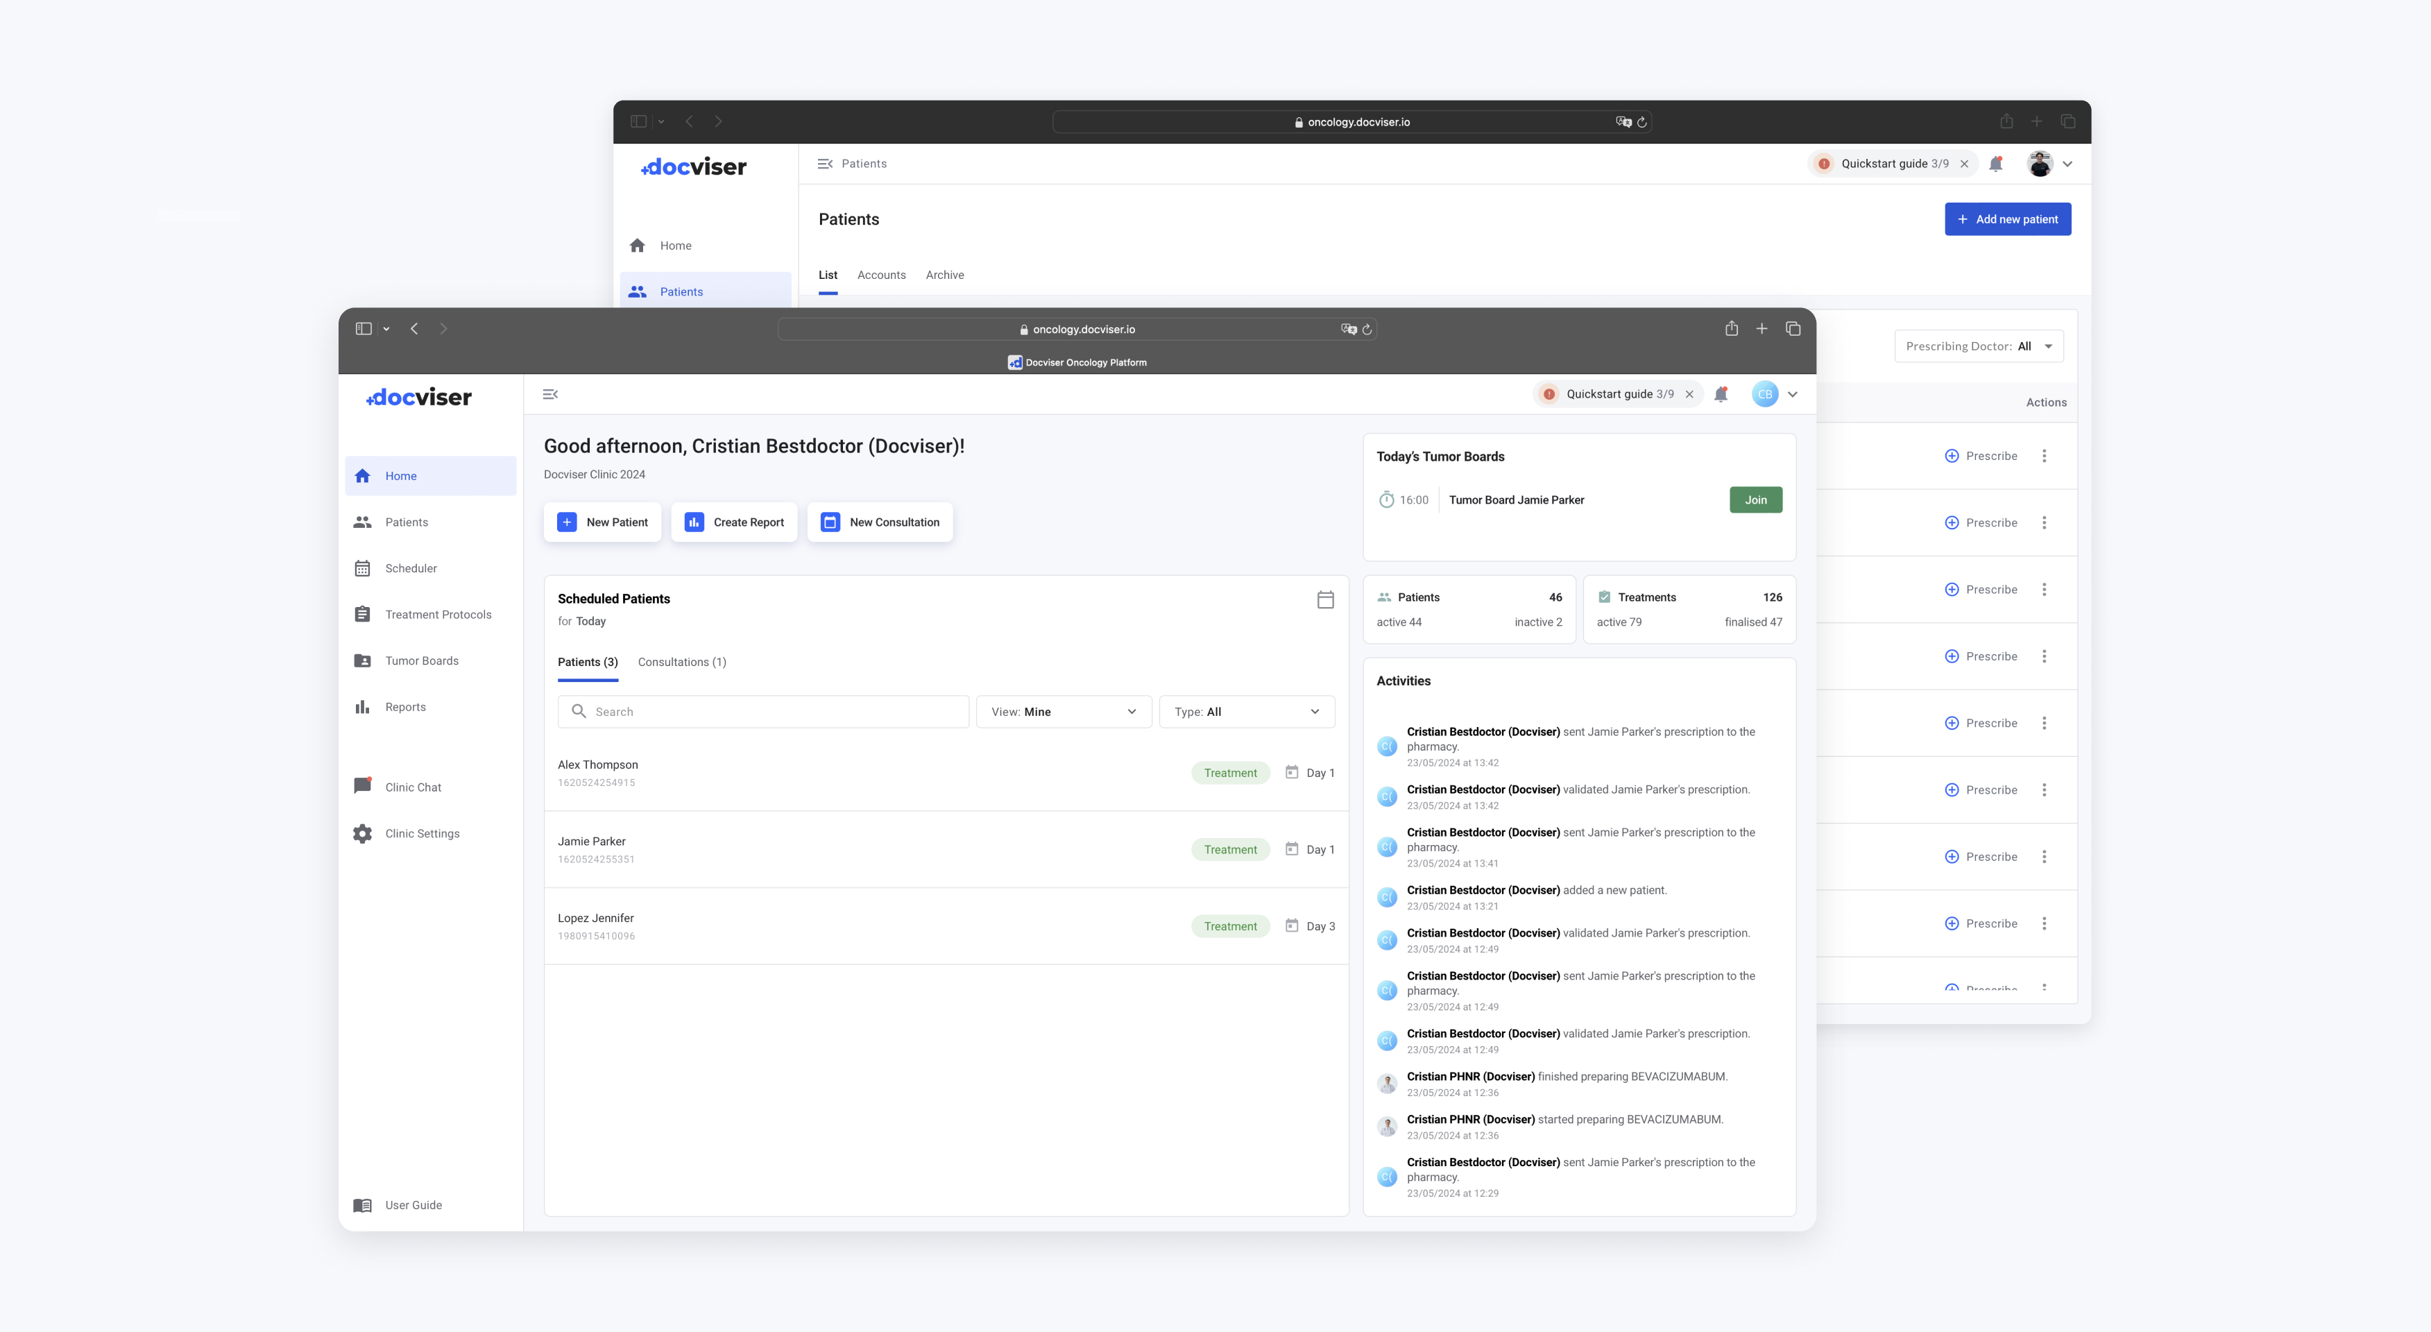
Task: Click the browser share icon in front window
Action: tap(1731, 328)
